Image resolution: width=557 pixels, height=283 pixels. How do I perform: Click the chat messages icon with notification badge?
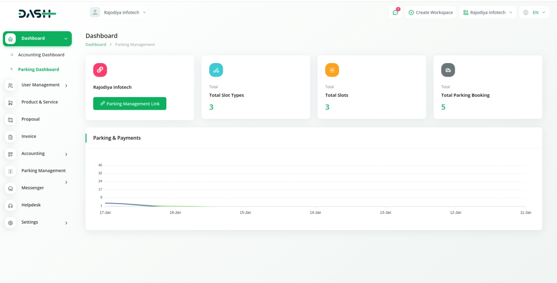[x=395, y=13]
